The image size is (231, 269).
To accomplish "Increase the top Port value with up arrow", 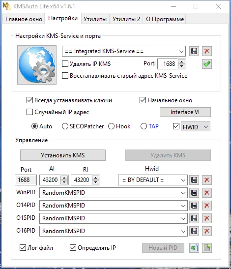I will (182, 62).
